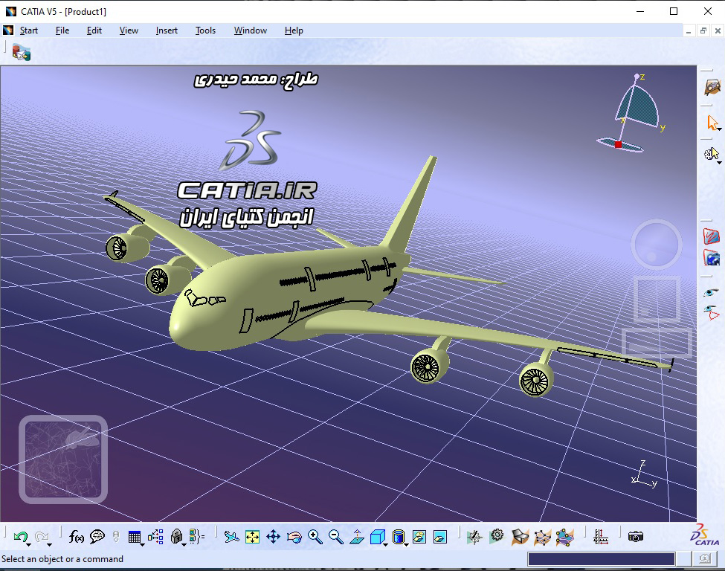
Task: Expand the Undo dropdown arrow
Action: tap(29, 545)
